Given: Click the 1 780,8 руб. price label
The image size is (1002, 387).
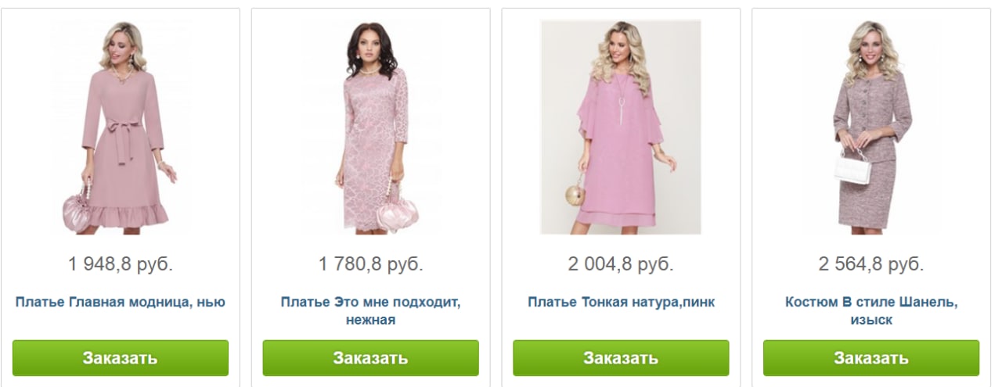Looking at the screenshot, I should [370, 264].
